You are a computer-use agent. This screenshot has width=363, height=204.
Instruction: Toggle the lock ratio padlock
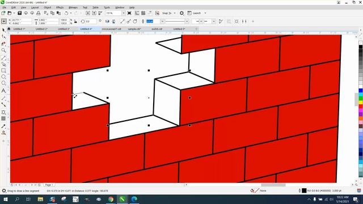click(x=75, y=22)
